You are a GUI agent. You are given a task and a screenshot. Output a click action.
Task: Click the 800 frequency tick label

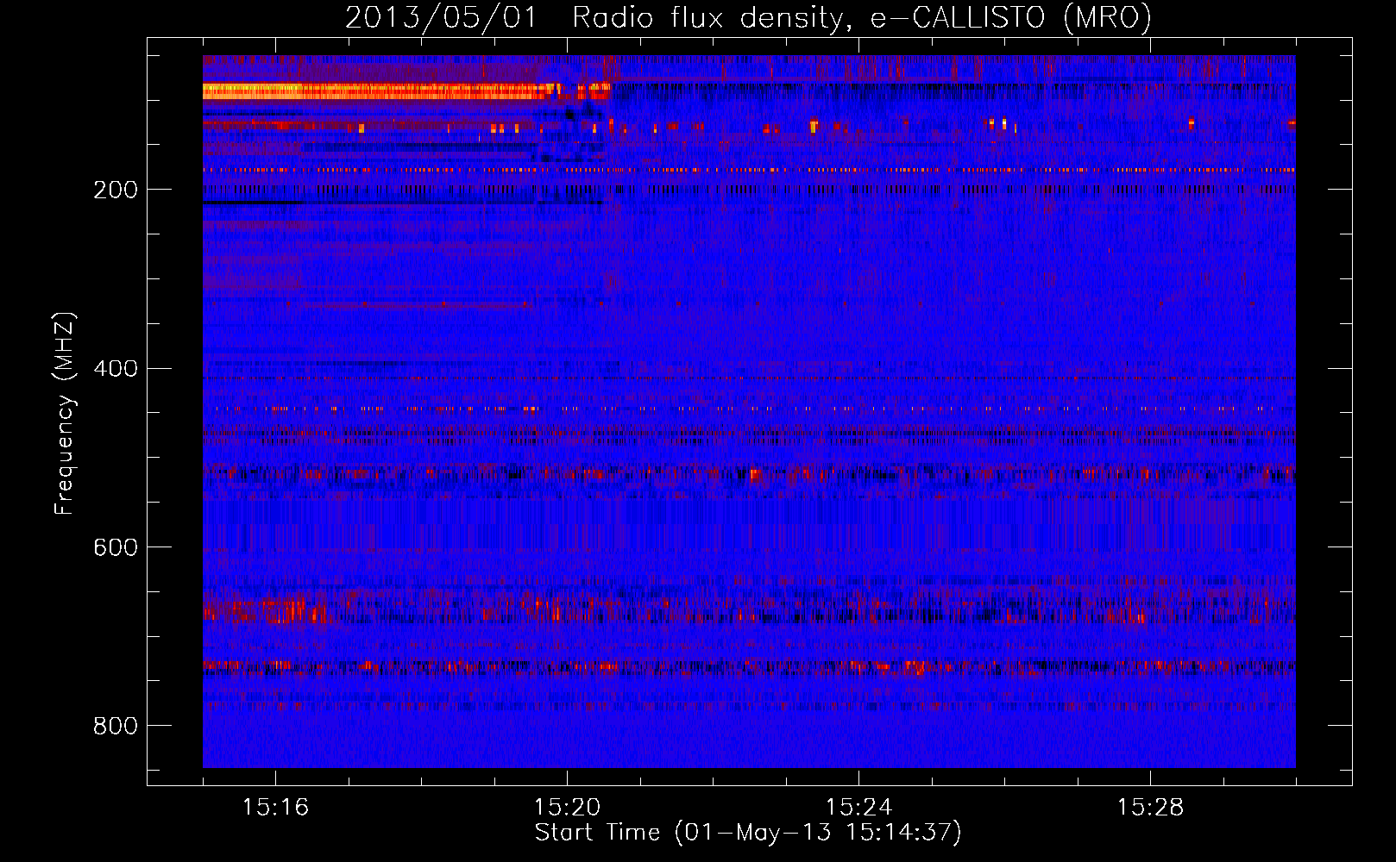coord(115,727)
